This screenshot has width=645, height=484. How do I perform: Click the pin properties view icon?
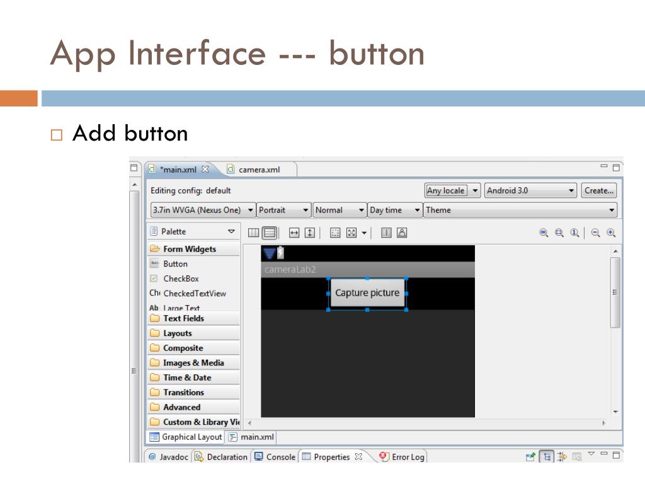[x=531, y=456]
